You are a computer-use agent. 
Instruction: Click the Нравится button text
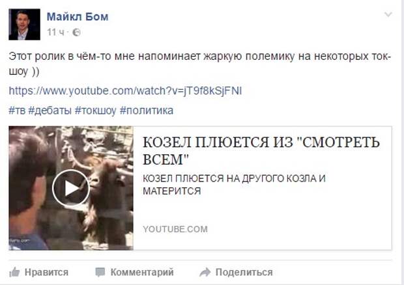[46, 272]
